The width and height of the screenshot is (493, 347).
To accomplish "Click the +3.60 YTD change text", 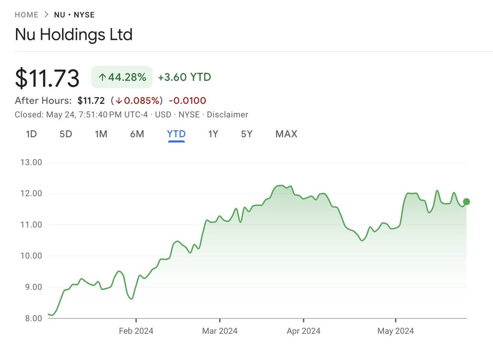I will [x=184, y=77].
